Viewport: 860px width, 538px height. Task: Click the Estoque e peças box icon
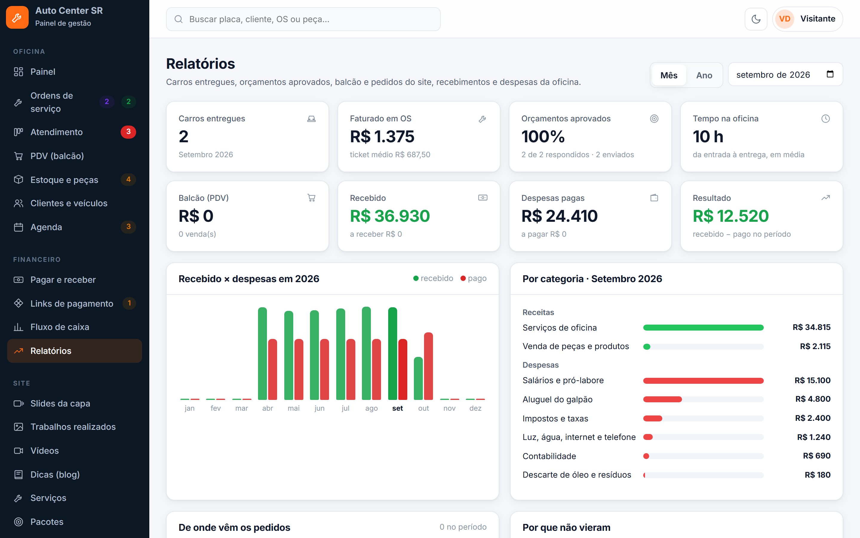[x=18, y=180]
